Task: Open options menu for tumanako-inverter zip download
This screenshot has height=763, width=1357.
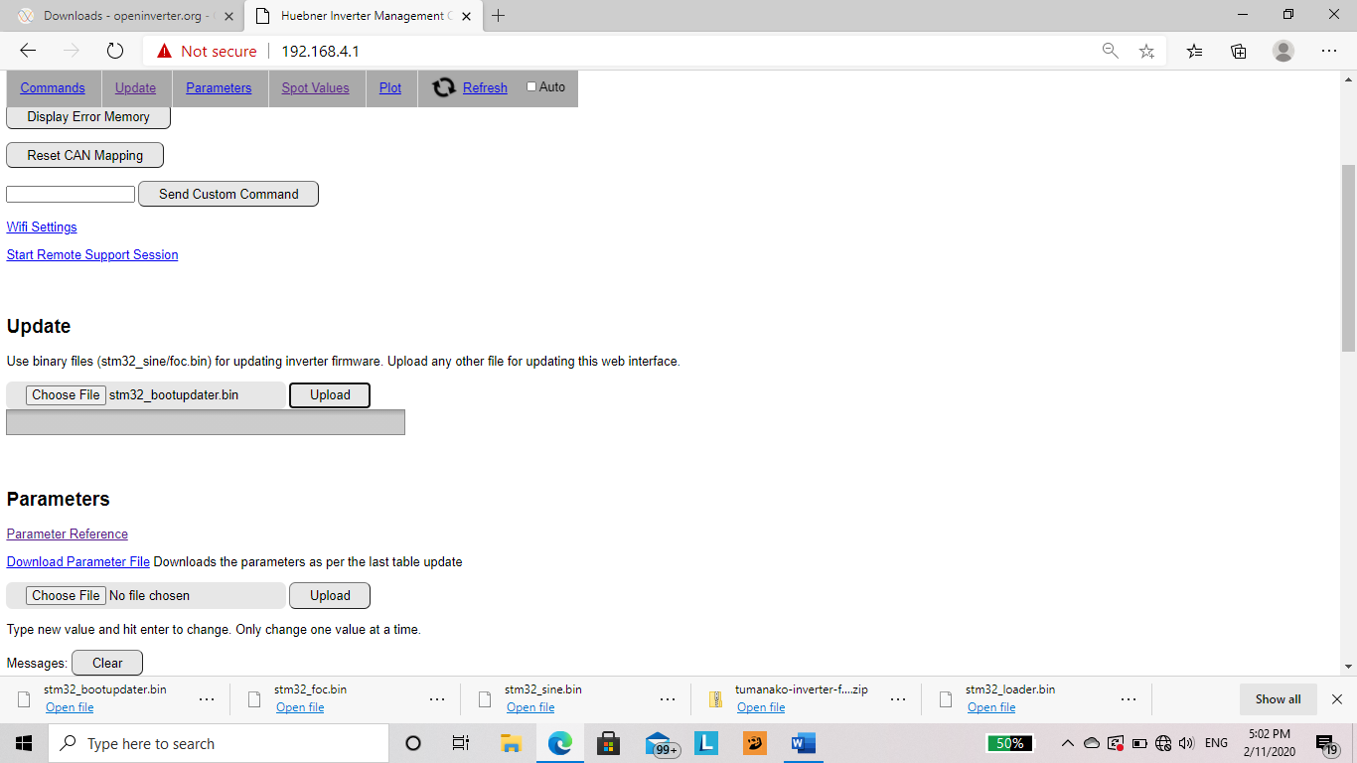Action: 898,699
